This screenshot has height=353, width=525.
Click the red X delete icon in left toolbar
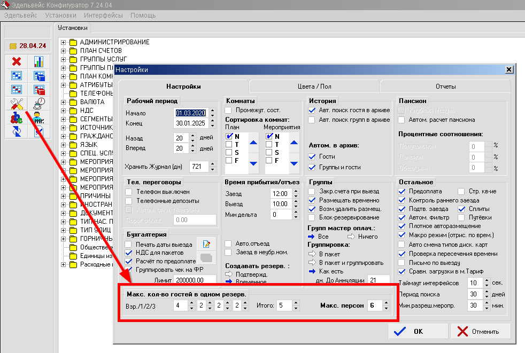17,62
